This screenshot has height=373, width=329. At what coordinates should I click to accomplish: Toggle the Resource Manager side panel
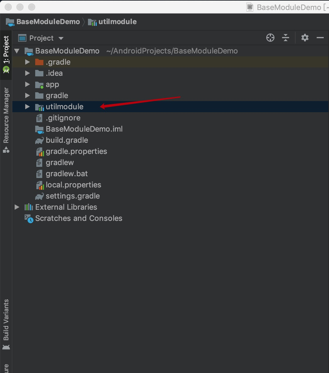point(6,120)
